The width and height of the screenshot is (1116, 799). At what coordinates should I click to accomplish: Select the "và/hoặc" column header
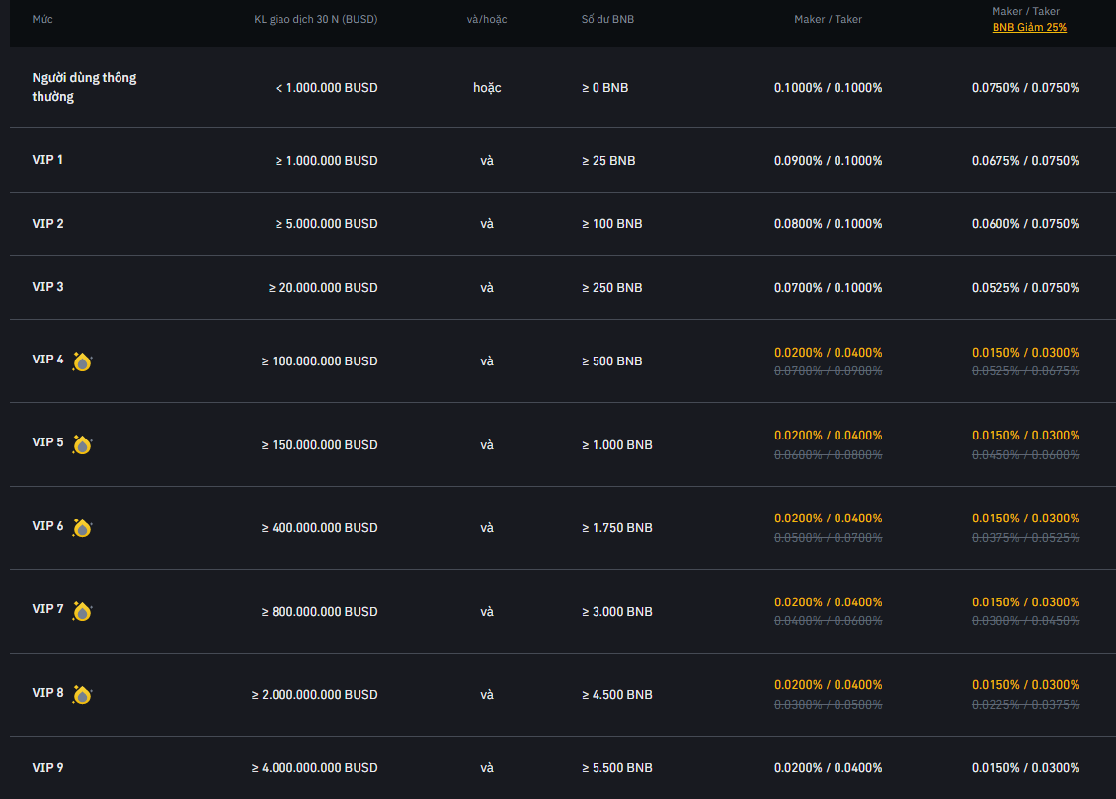pos(487,19)
